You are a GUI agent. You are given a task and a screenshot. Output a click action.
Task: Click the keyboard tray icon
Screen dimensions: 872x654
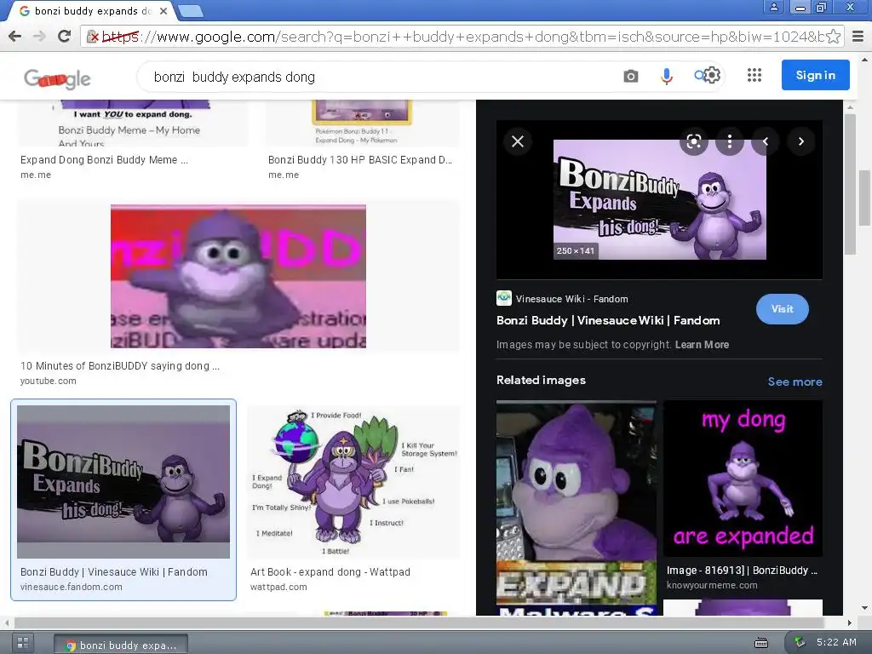760,644
